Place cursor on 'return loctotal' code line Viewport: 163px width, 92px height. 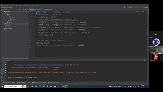pyautogui.click(x=46, y=35)
